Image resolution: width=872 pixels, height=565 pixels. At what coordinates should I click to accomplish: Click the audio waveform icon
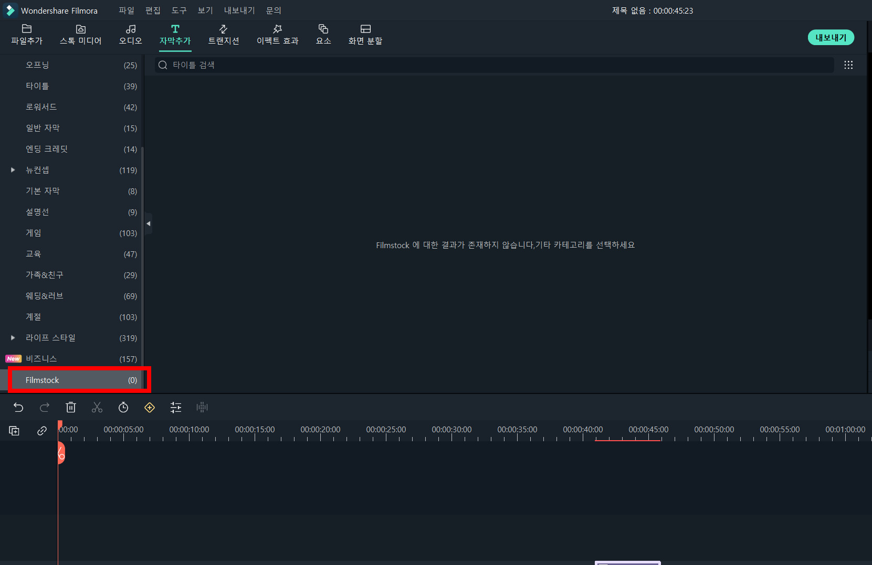(x=202, y=407)
